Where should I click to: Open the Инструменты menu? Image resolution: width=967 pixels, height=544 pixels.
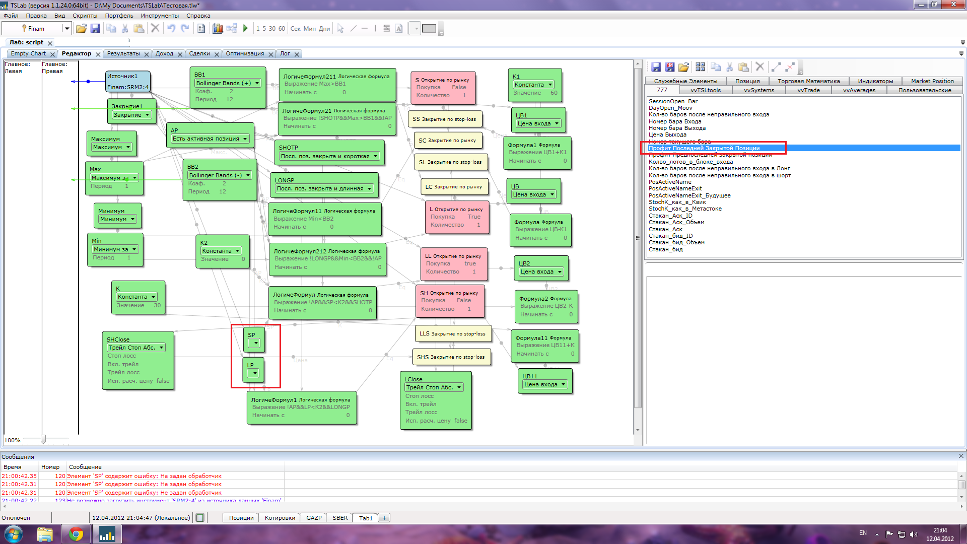point(160,16)
